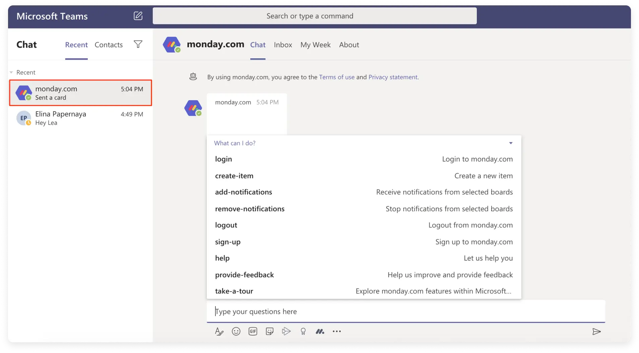Select the help command
Image resolution: width=639 pixels, height=353 pixels.
pyautogui.click(x=364, y=258)
